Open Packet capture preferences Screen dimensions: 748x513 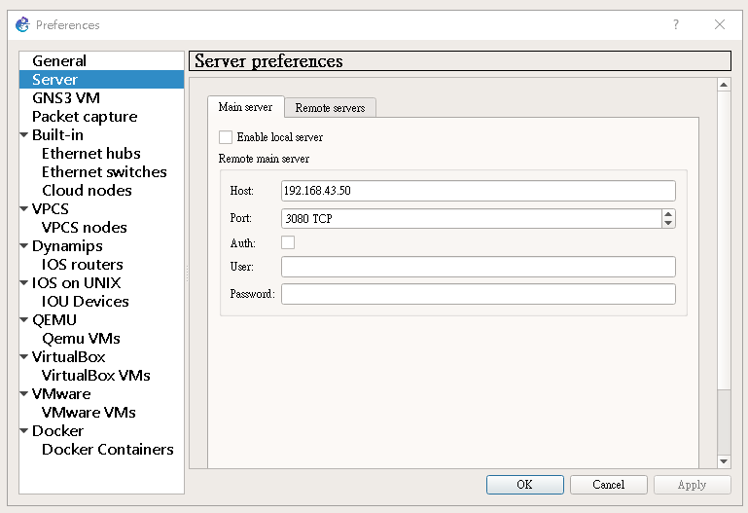[x=101, y=117]
